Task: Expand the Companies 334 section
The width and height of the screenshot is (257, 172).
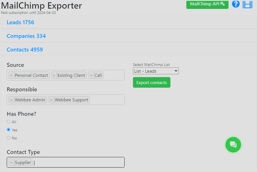Action: tap(26, 36)
